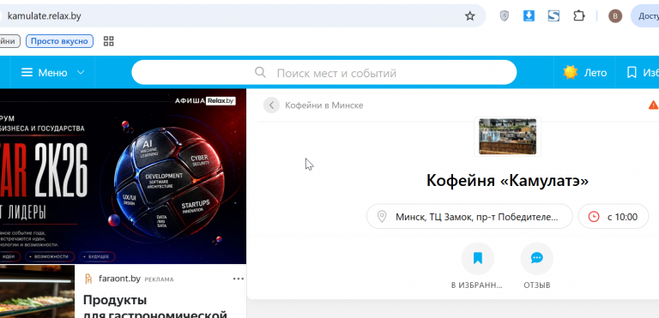Screen dimensions: 659x318
Task: Open Продукты для гастрономической ad title
Action: [x=155, y=307]
